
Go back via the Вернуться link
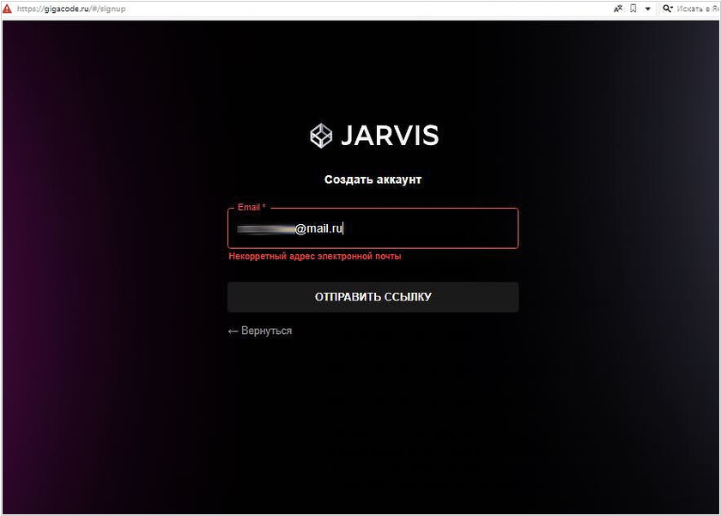click(260, 331)
